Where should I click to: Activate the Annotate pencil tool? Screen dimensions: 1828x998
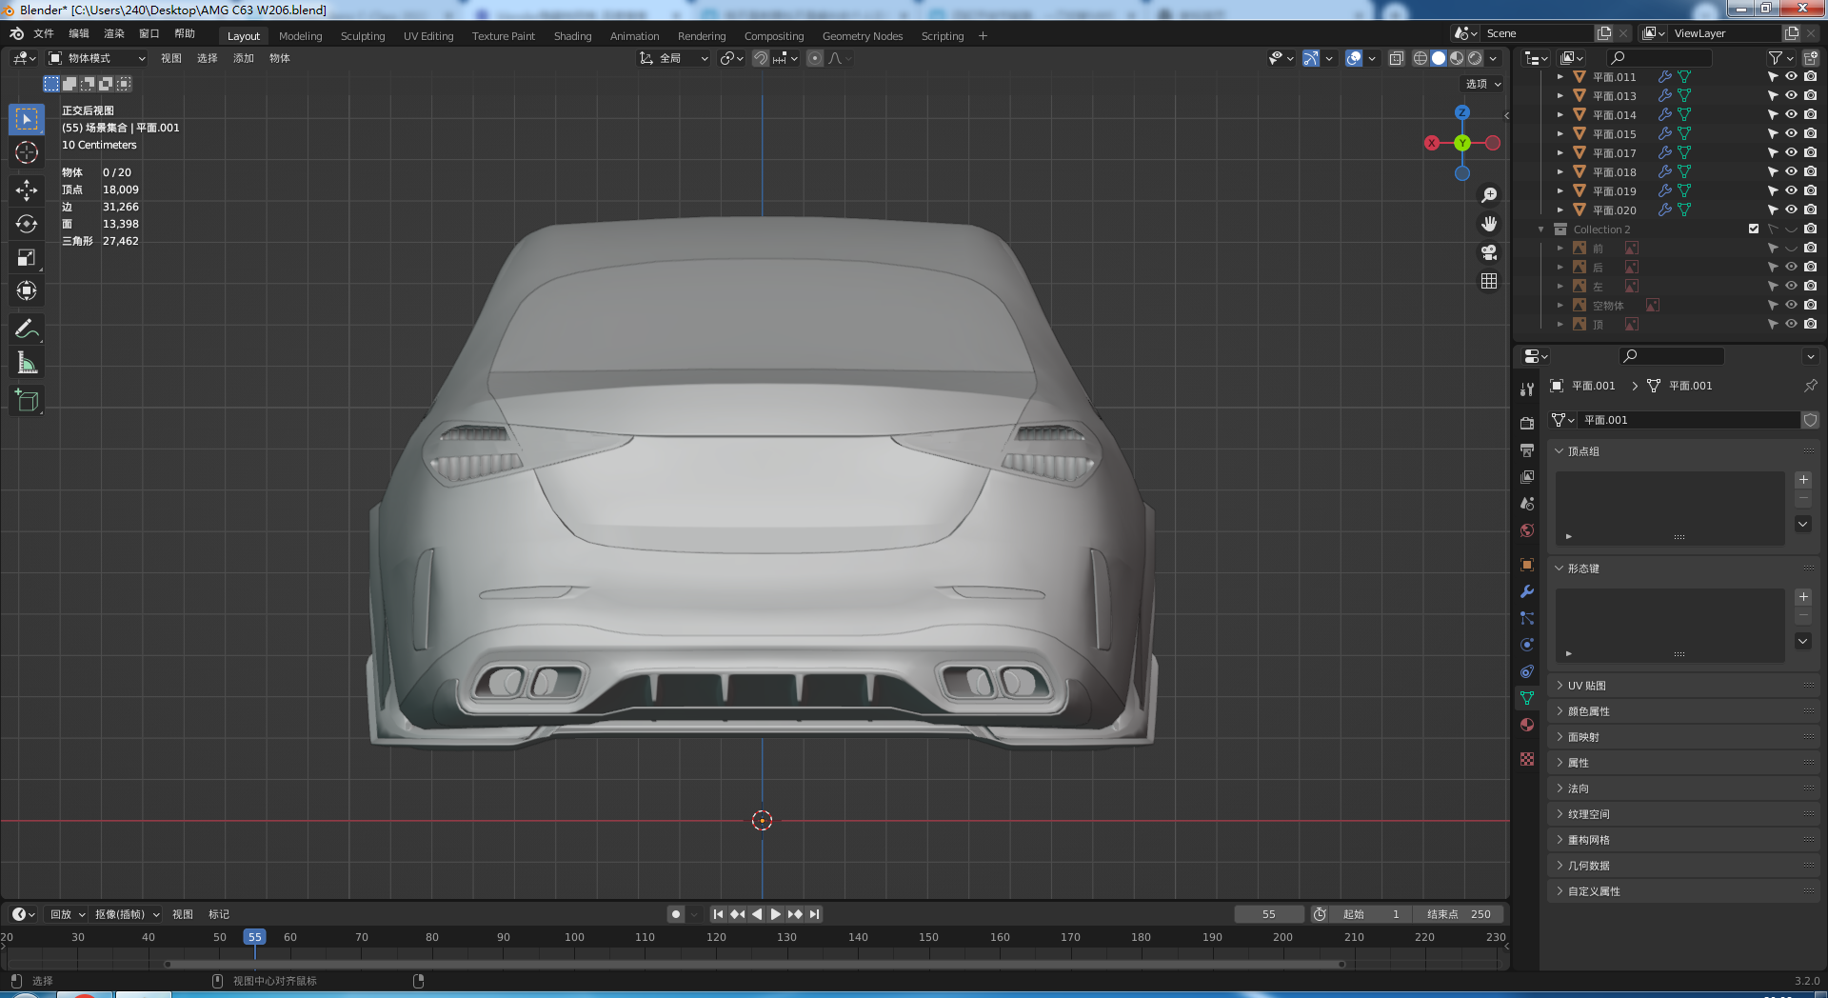tap(27, 329)
